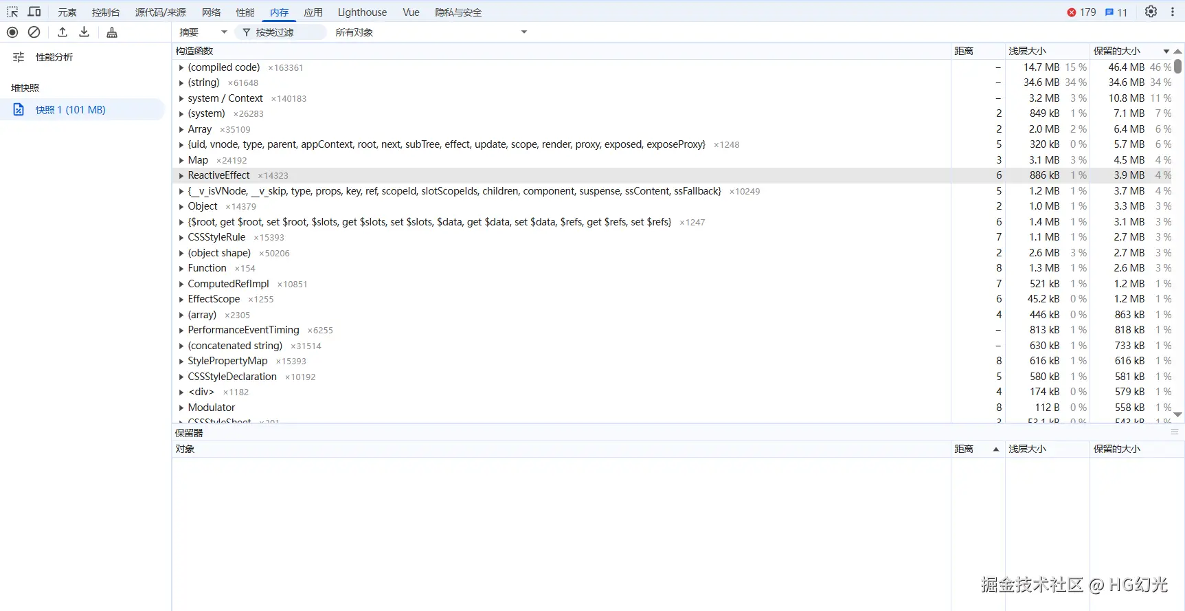
Task: Open the DevTools three-dot more menu
Action: click(x=1173, y=12)
